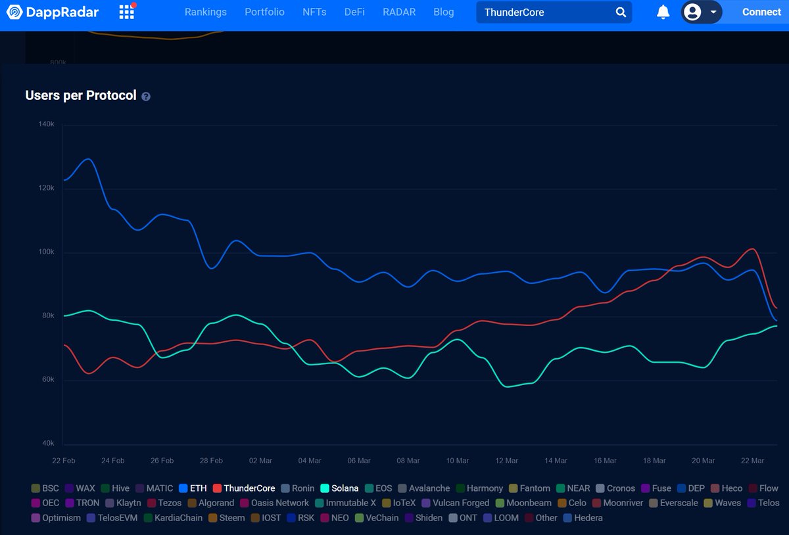Click the NEAR legend color swatch
This screenshot has height=535, width=789.
(x=560, y=488)
